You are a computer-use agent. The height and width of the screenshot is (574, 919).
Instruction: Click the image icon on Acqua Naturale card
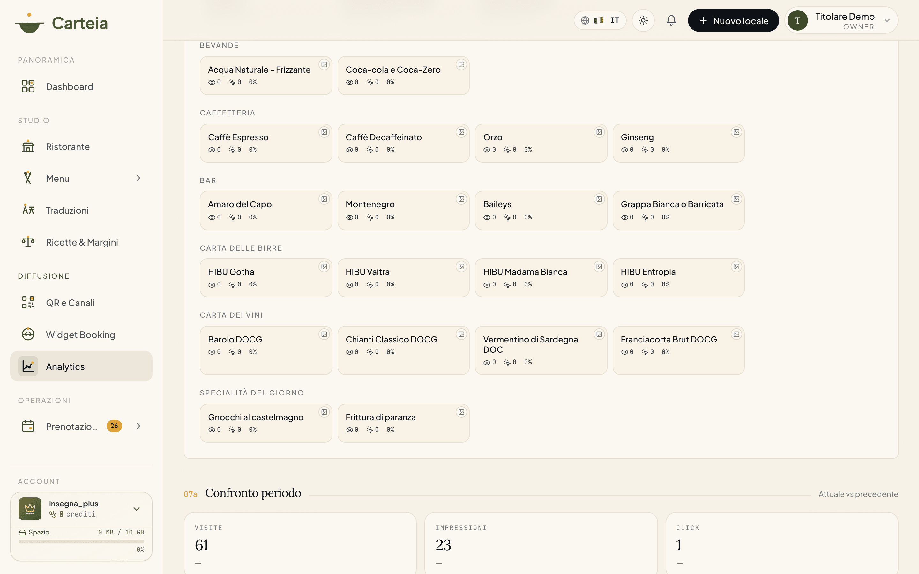click(324, 64)
